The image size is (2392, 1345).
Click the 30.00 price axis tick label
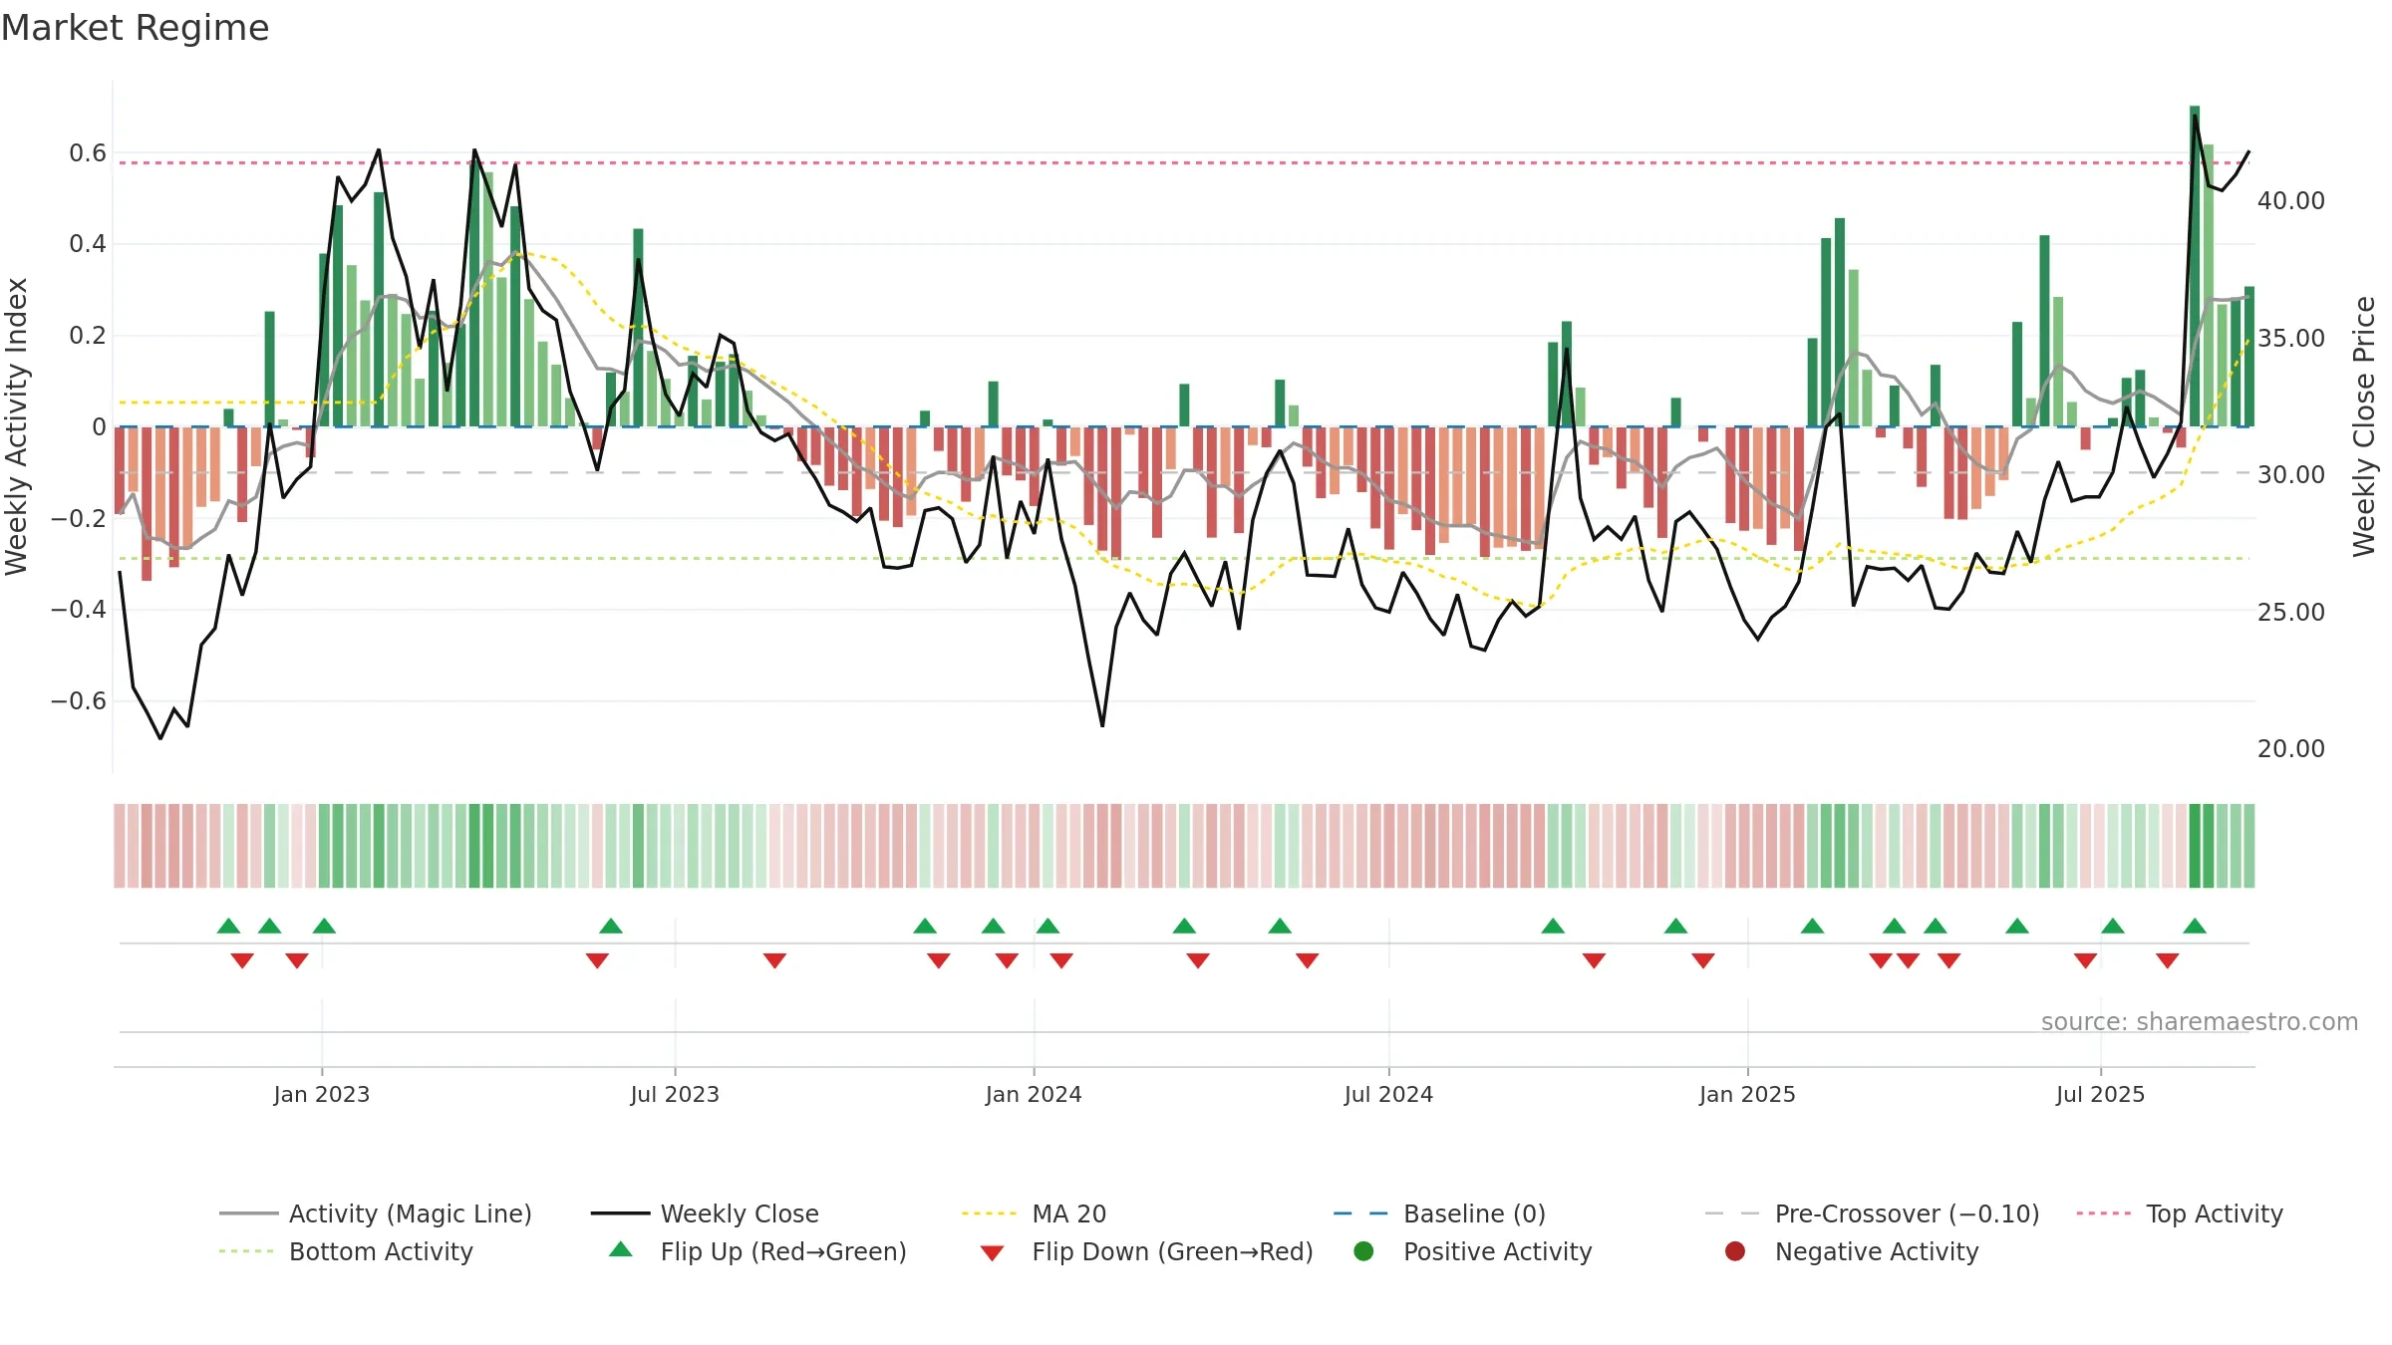2291,475
